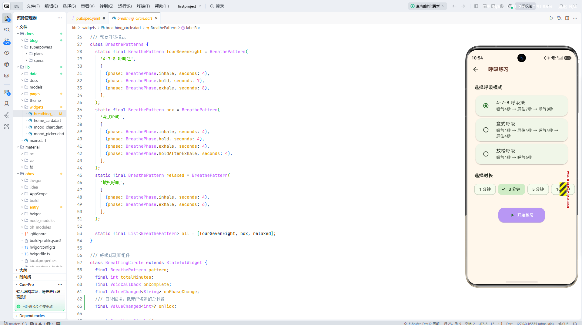Click the master branch in status bar

(x=12, y=323)
